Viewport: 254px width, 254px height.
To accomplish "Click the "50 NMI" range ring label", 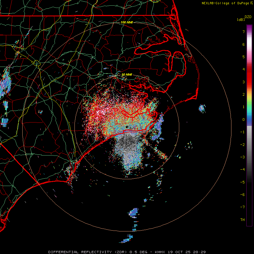I will tap(127, 75).
